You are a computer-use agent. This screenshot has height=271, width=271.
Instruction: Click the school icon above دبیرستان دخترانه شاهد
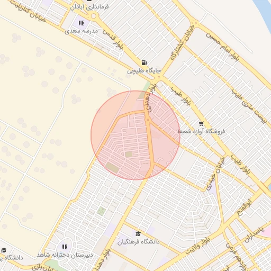coord(65,247)
